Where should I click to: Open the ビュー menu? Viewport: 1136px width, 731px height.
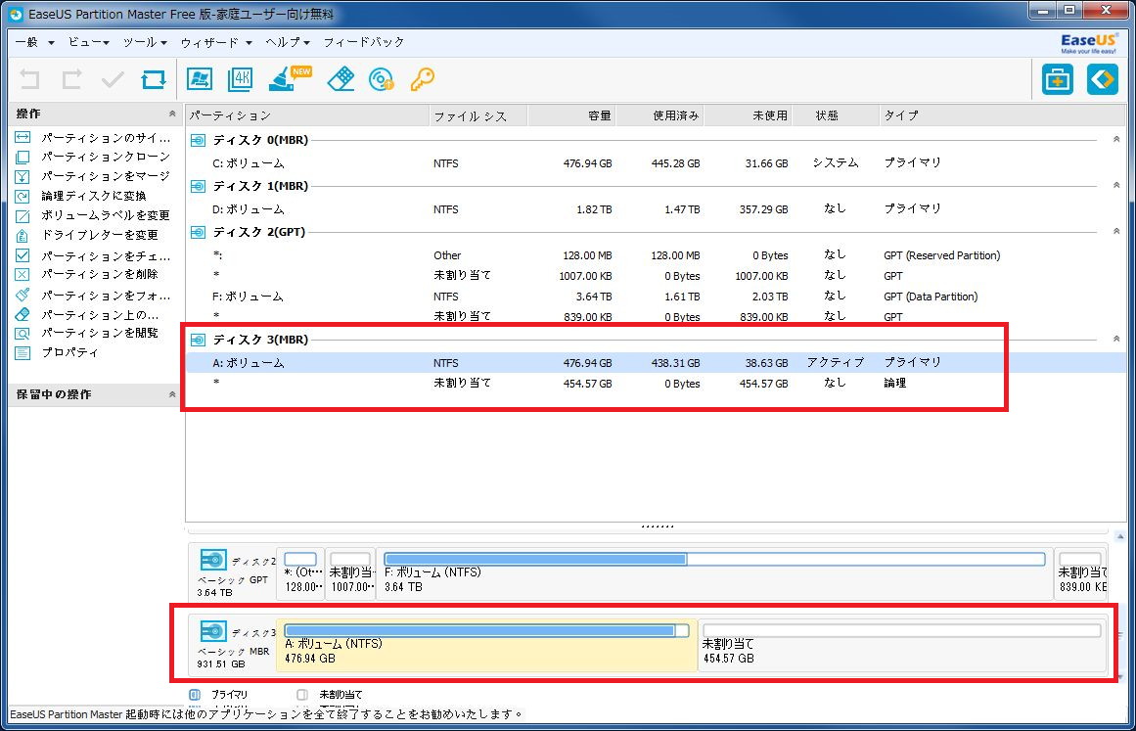(x=88, y=42)
